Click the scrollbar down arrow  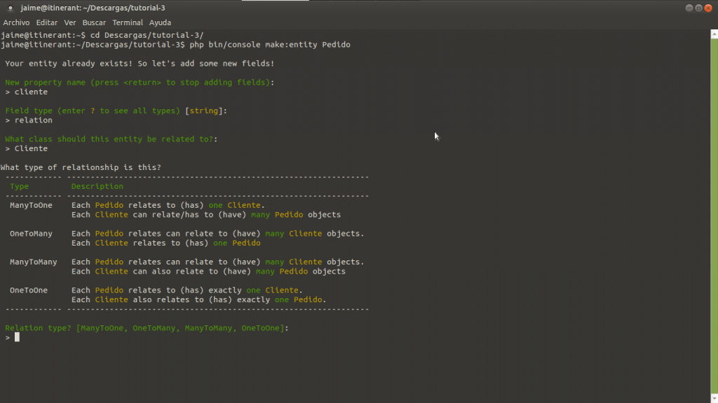point(714,398)
